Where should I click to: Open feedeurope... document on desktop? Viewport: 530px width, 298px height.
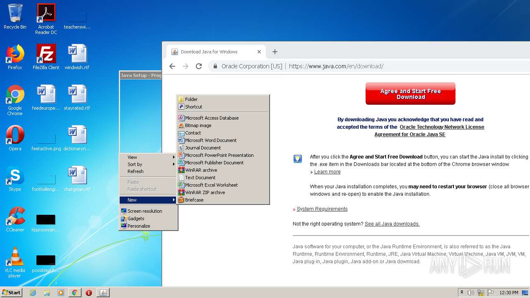coord(46,98)
